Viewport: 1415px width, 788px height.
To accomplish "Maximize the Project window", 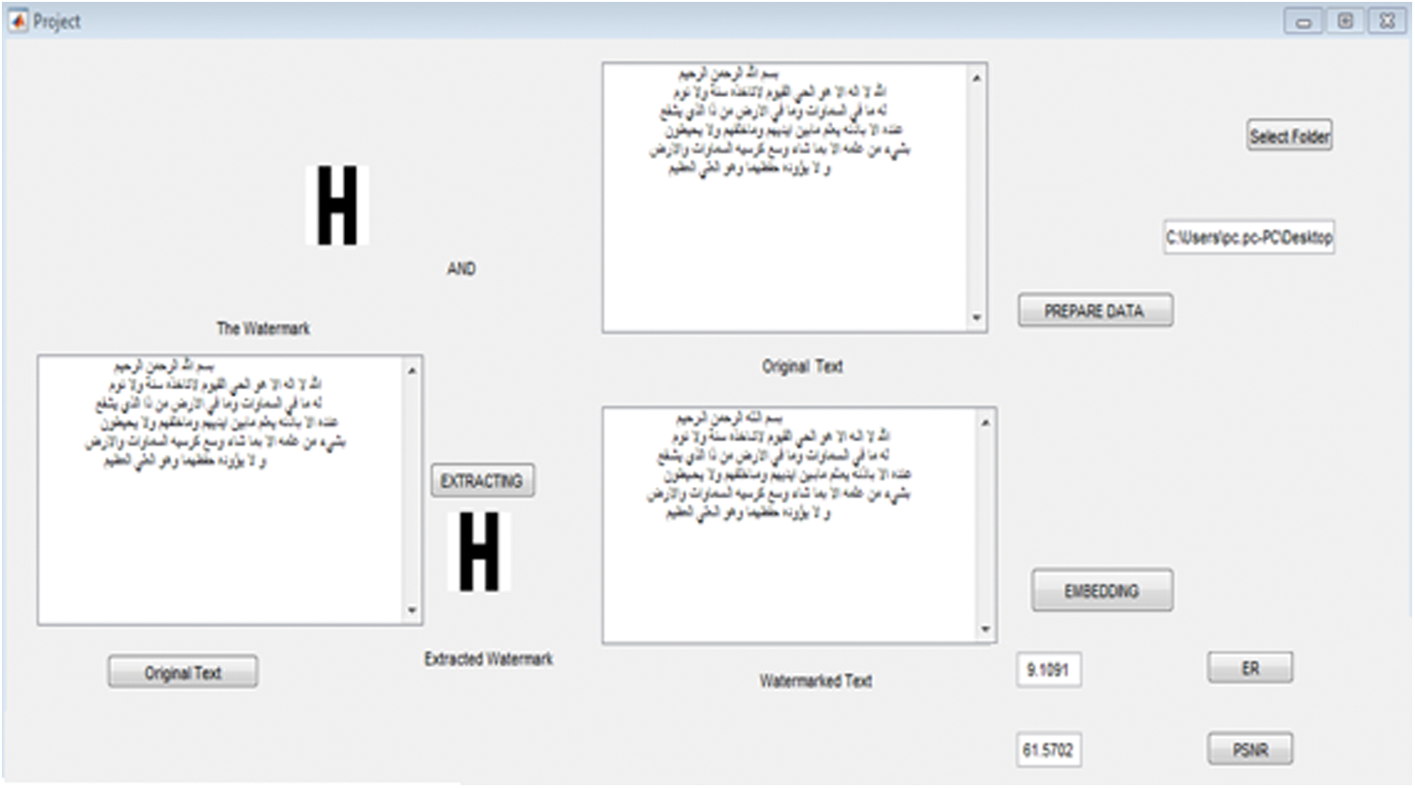I will click(1345, 21).
